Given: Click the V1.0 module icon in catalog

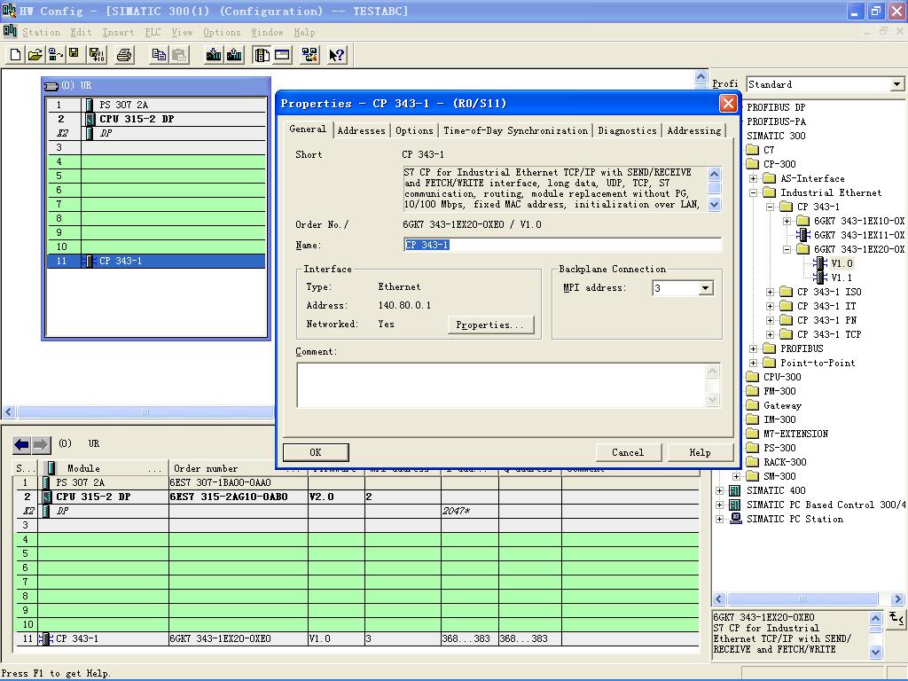Looking at the screenshot, I should 819,263.
